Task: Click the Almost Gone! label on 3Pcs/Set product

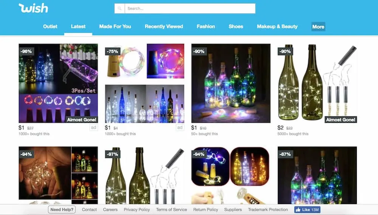Action: (x=82, y=119)
